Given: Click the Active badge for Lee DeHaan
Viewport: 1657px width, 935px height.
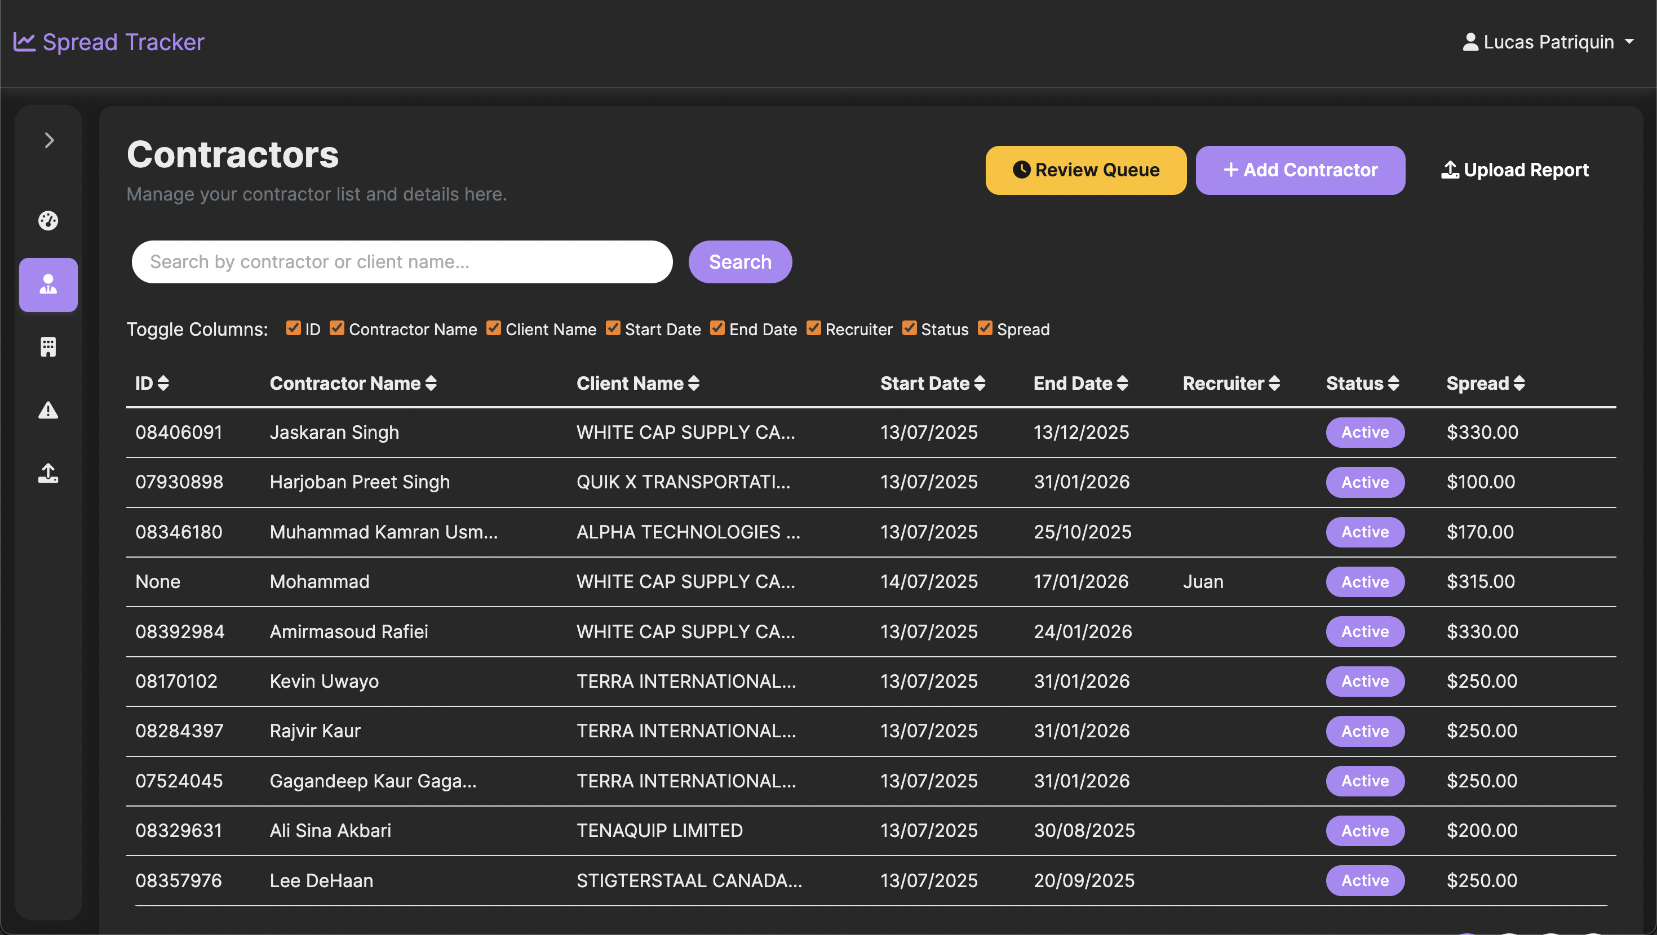Looking at the screenshot, I should click(1365, 880).
